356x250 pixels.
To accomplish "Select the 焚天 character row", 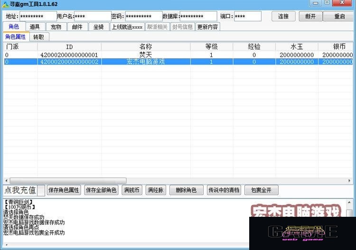I will point(178,55).
